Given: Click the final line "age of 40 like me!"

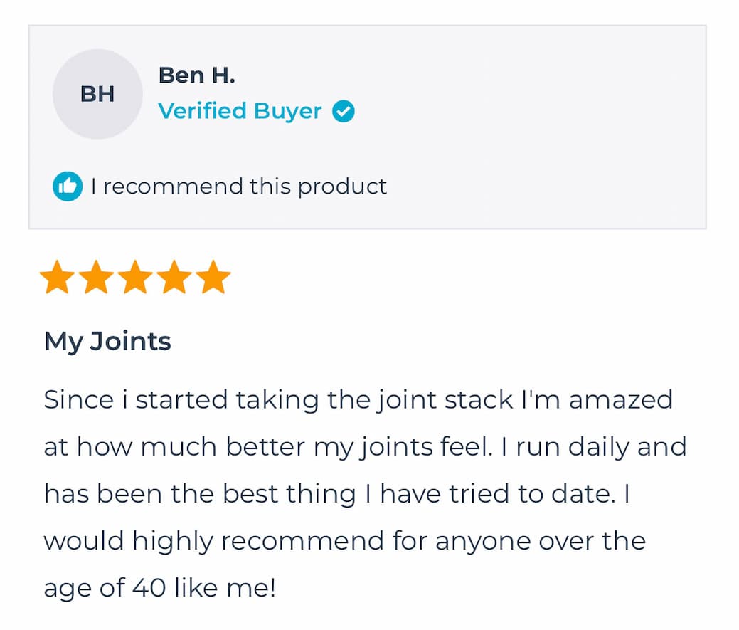Looking at the screenshot, I should click(159, 588).
